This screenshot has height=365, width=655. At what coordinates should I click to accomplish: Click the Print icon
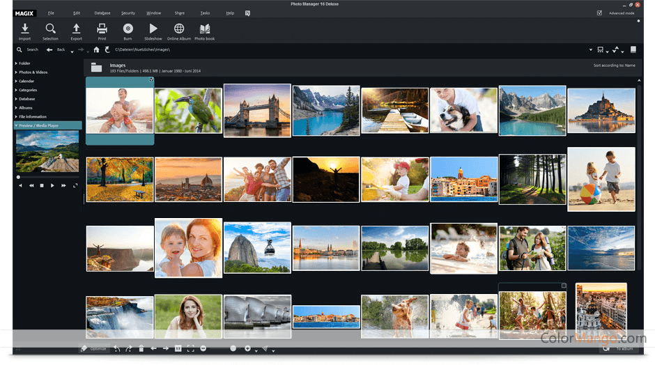[102, 30]
